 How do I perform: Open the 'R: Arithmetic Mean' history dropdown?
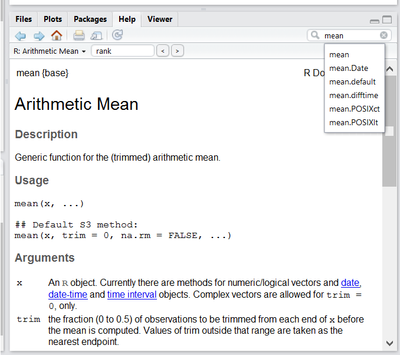click(50, 51)
